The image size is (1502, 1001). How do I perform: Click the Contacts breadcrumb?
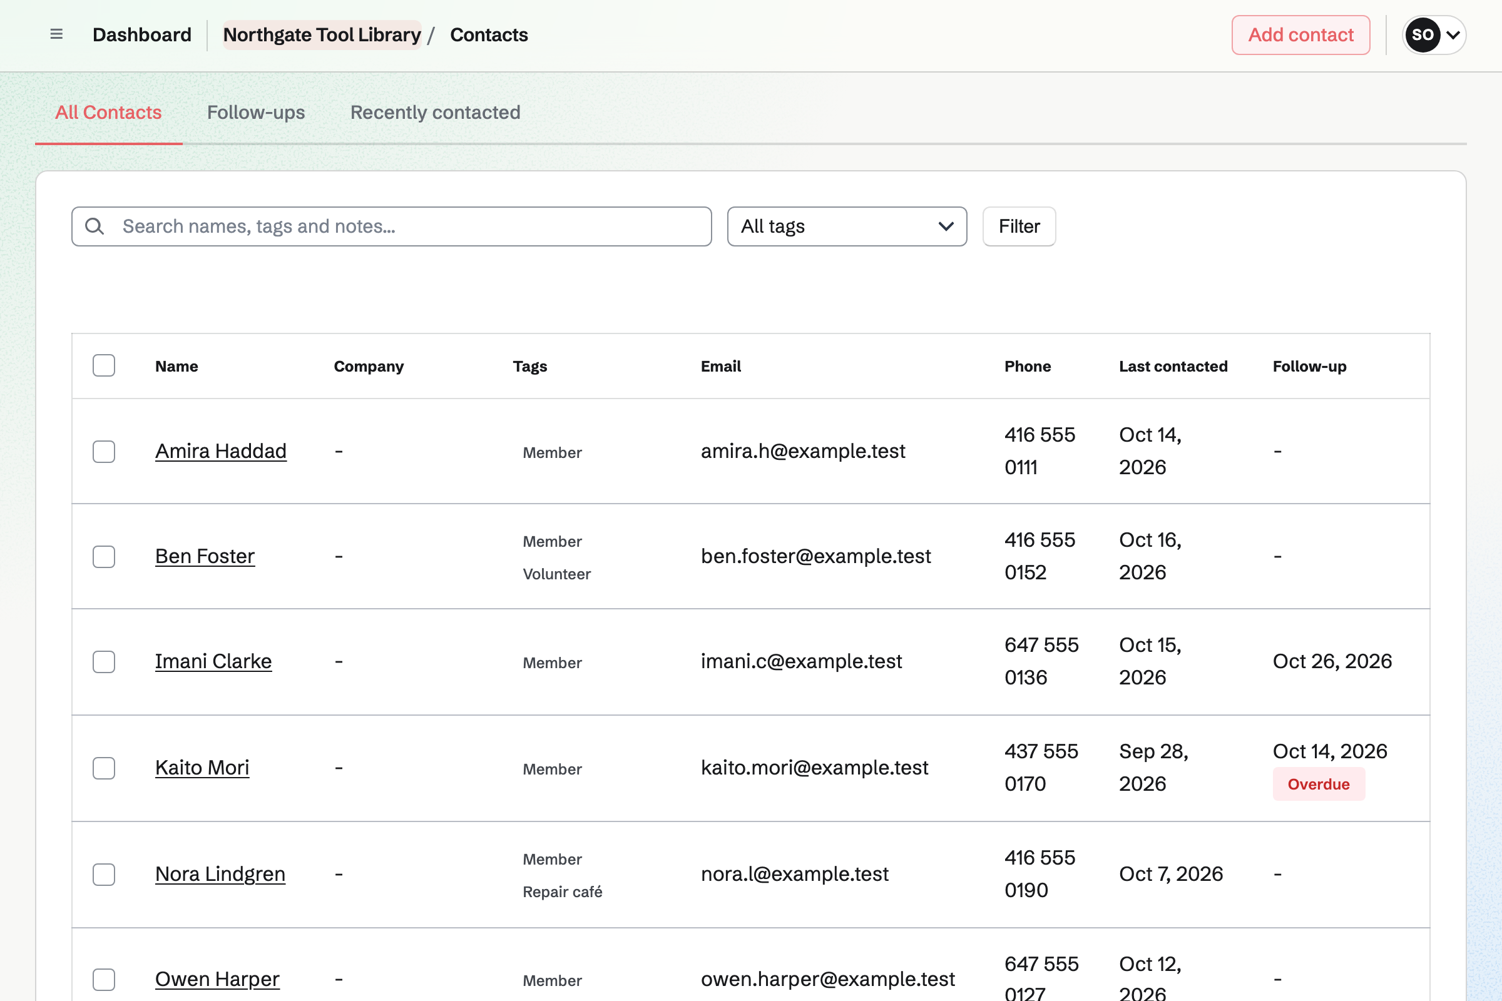tap(489, 34)
